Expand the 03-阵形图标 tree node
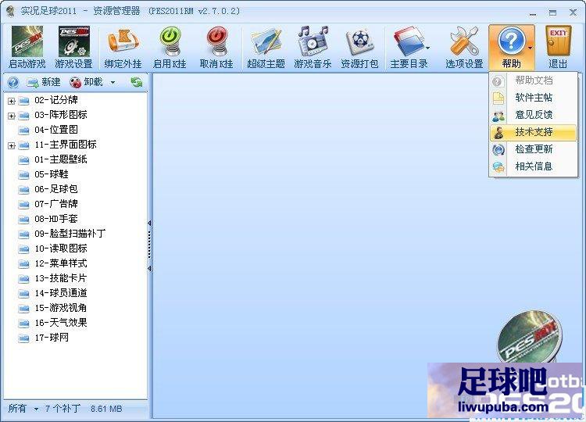The width and height of the screenshot is (586, 422). 11,116
